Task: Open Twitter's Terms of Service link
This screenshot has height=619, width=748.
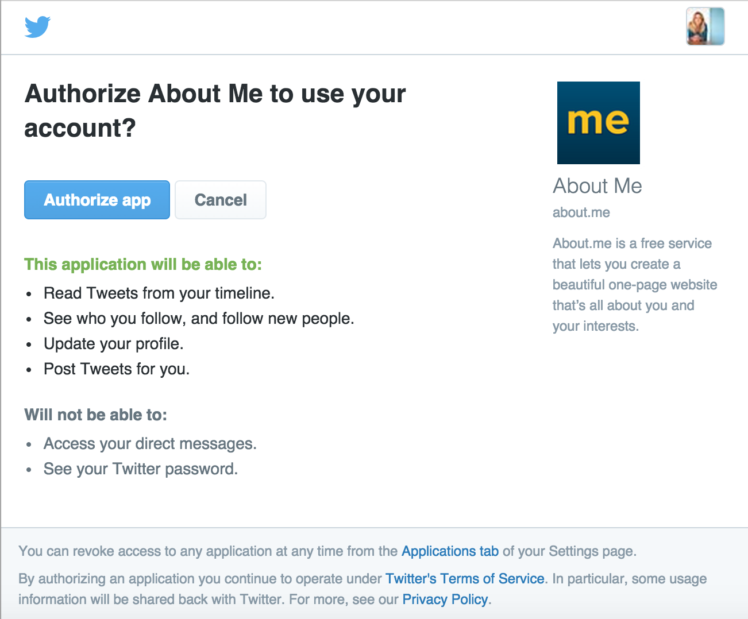Action: (465, 579)
